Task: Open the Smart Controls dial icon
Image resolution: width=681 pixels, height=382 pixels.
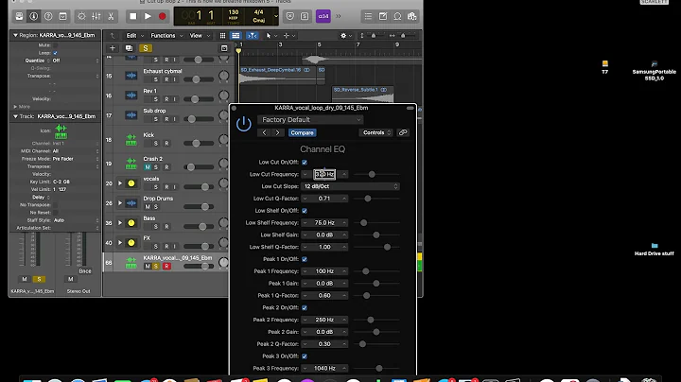Action: coord(81,16)
